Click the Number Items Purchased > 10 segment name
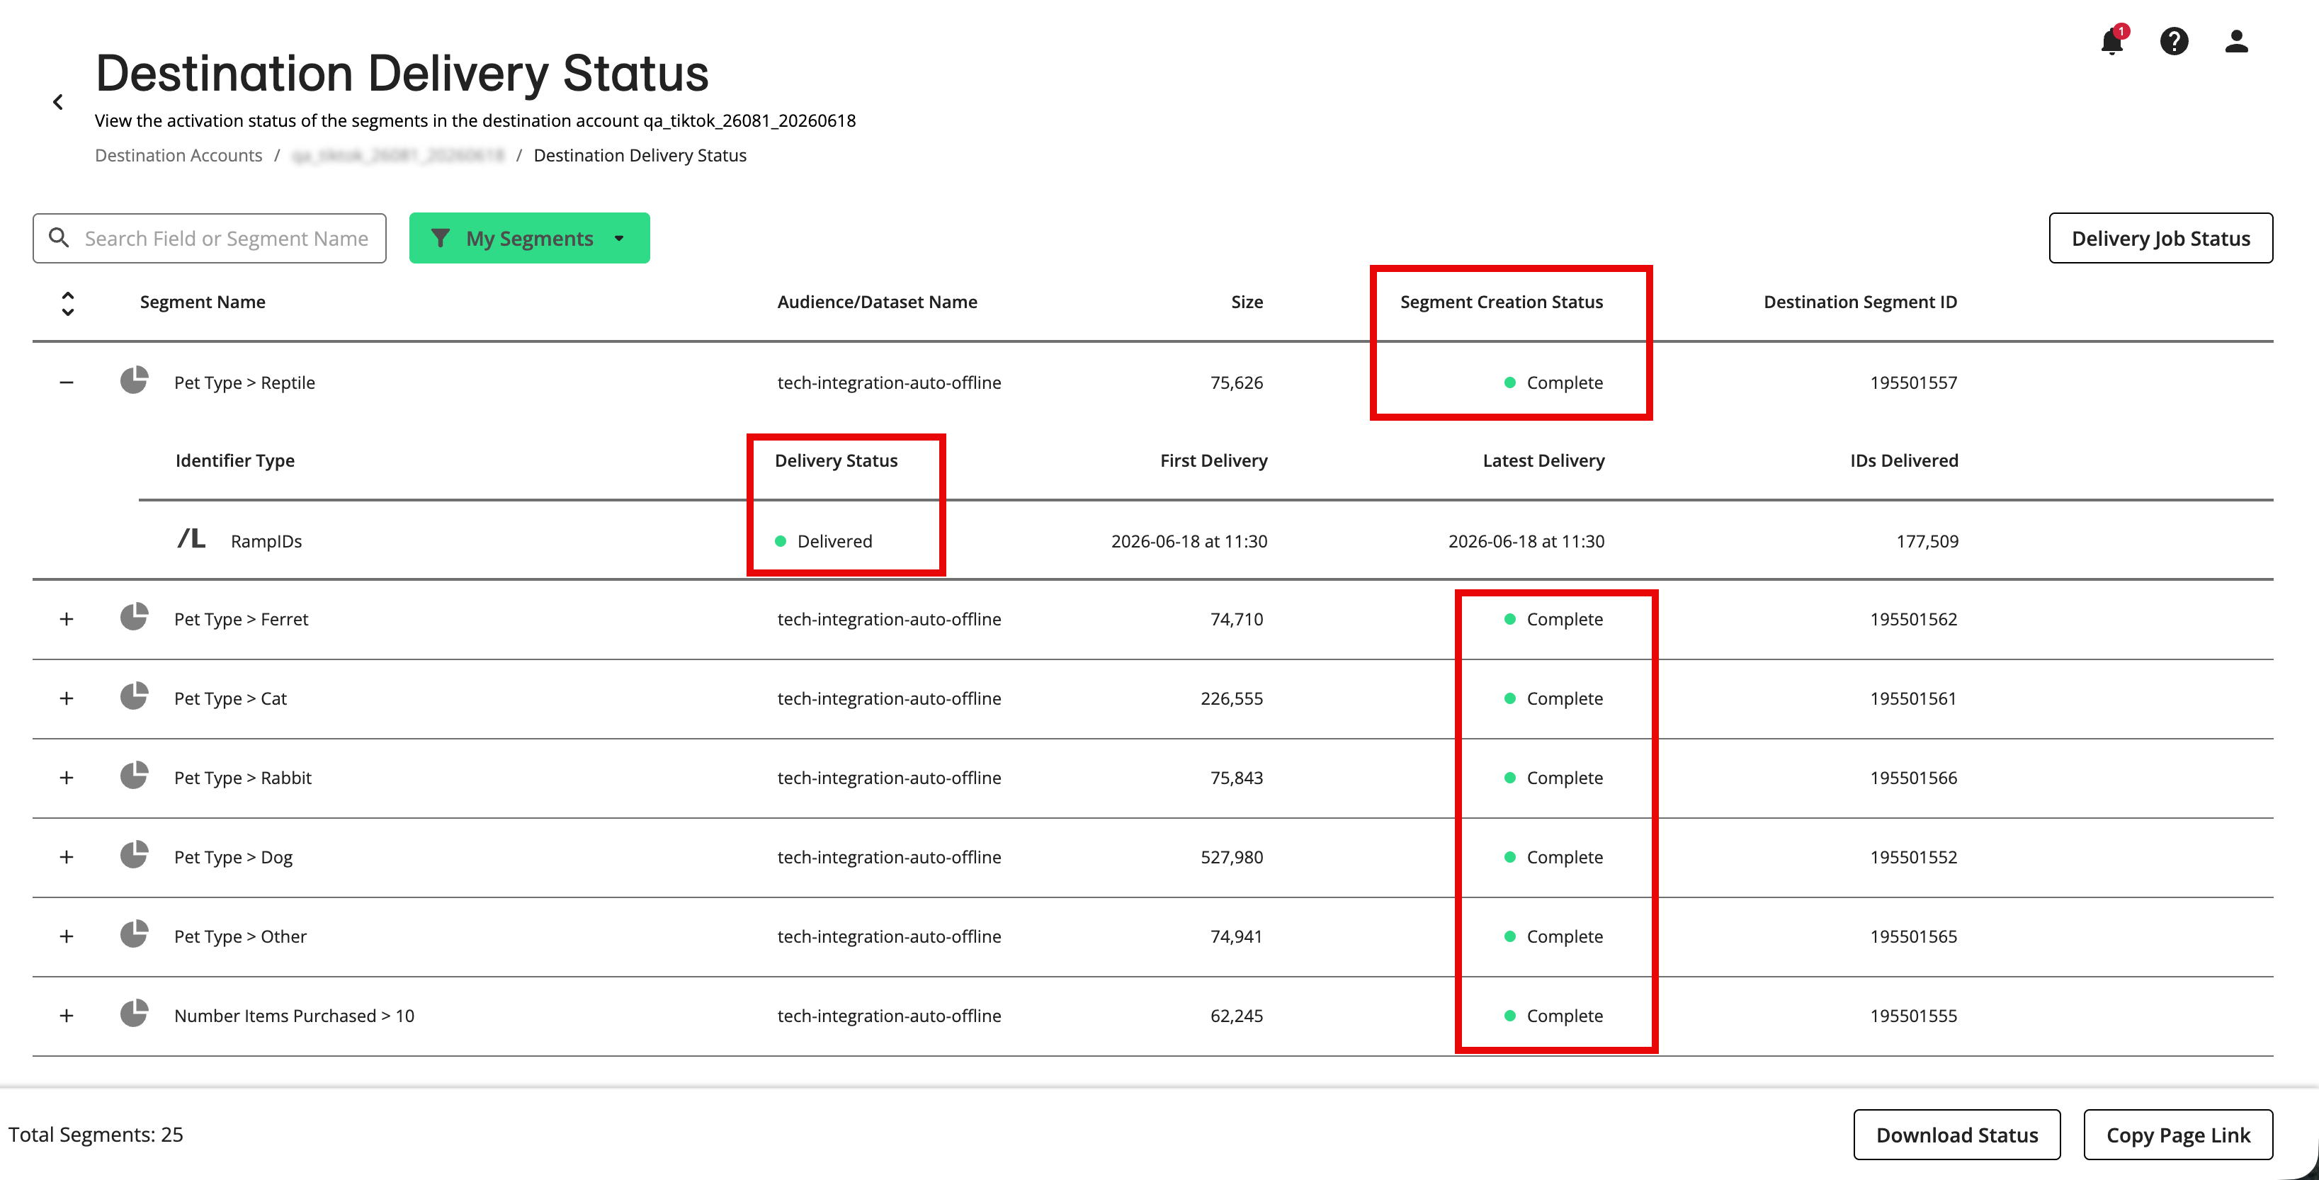The width and height of the screenshot is (2319, 1180). 295,1015
